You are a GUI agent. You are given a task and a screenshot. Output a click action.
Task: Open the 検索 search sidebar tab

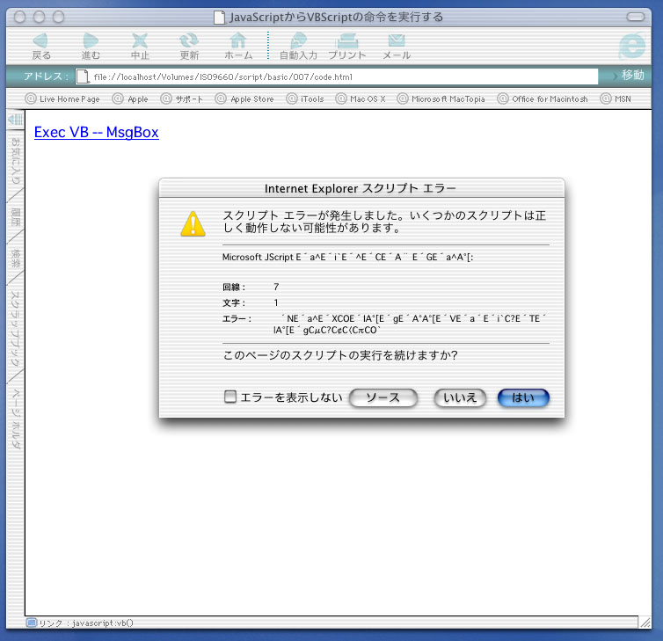click(16, 258)
